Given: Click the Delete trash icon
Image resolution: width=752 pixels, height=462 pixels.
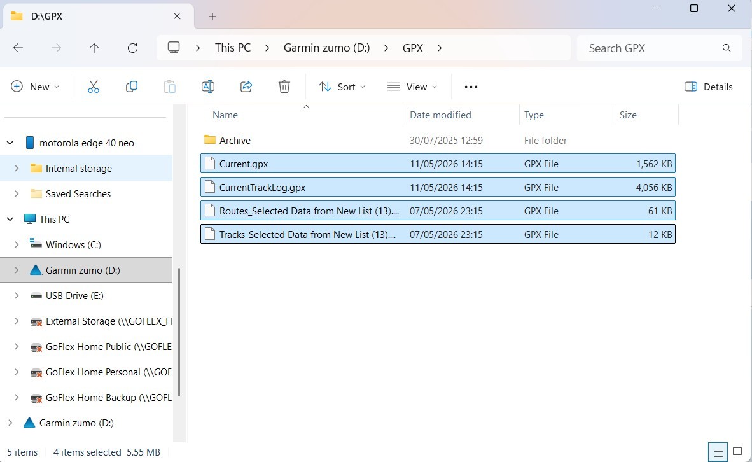Looking at the screenshot, I should coord(284,87).
